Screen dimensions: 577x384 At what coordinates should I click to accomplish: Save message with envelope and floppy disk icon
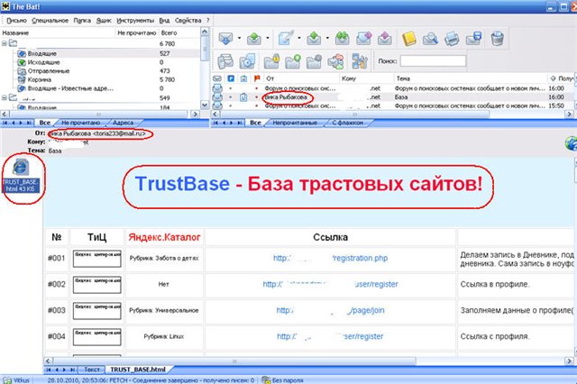(x=473, y=38)
